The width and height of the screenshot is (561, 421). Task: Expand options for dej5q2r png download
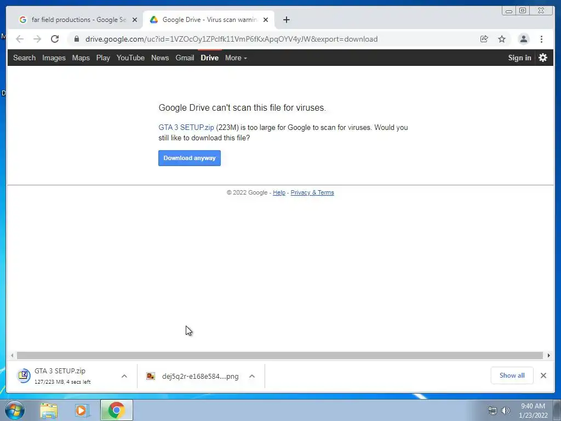pos(252,376)
